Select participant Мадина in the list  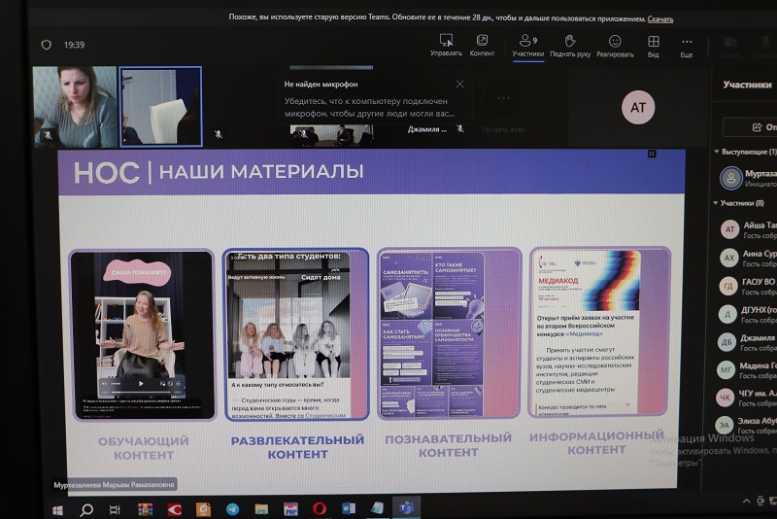[748, 369]
